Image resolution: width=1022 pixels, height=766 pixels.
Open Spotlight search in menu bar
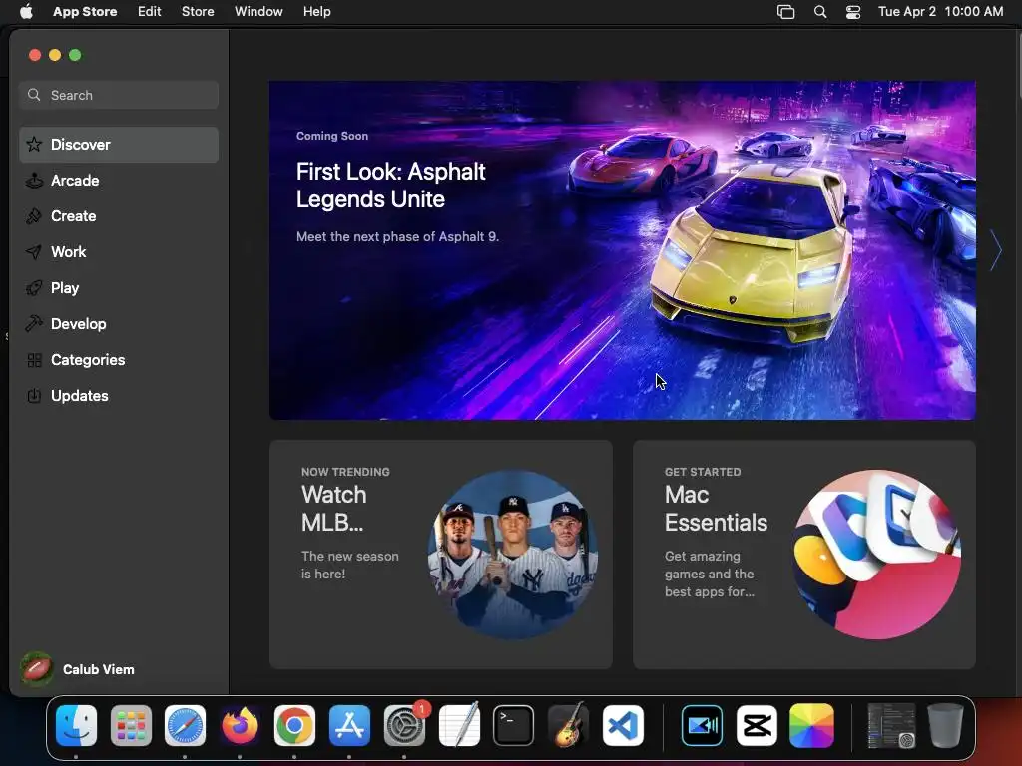820,12
